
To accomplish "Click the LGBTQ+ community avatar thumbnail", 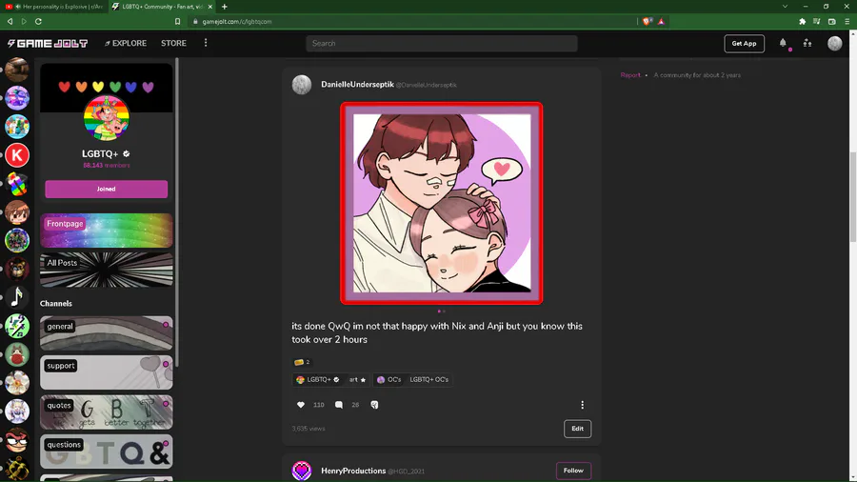I will [x=106, y=118].
